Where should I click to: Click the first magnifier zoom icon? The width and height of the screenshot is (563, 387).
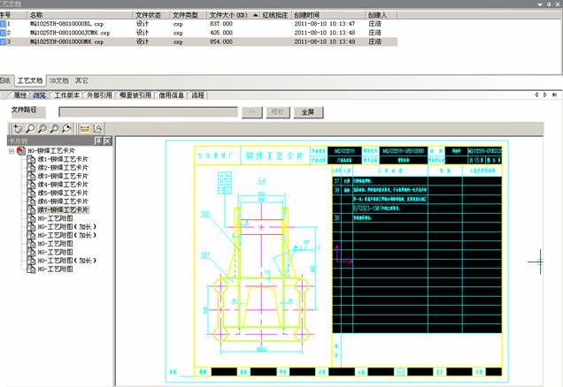(30, 128)
